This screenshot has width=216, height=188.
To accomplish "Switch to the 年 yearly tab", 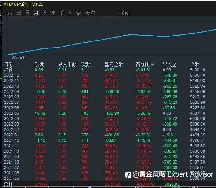I will (53, 13).
